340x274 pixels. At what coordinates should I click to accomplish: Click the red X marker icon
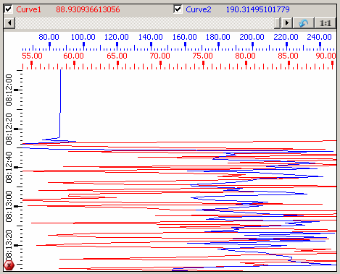pos(9,265)
